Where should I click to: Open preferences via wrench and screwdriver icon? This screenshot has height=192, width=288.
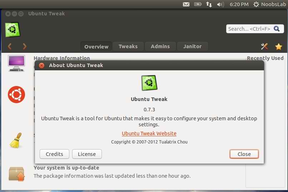pos(264,46)
